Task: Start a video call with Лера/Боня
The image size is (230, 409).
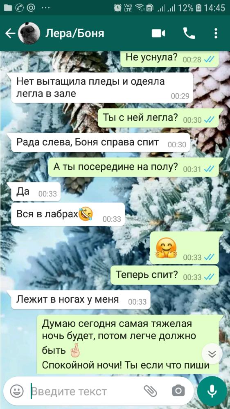Action: coord(158,34)
